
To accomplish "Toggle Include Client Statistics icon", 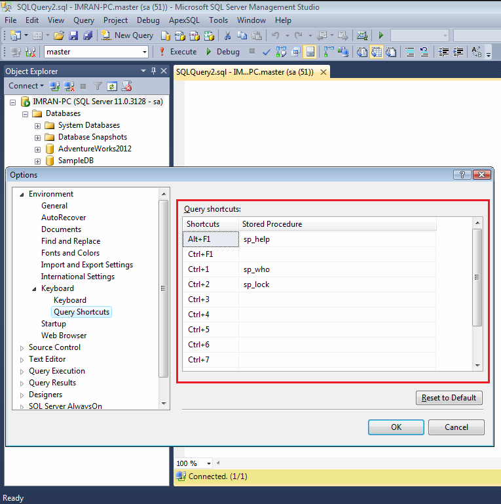I will [x=343, y=52].
